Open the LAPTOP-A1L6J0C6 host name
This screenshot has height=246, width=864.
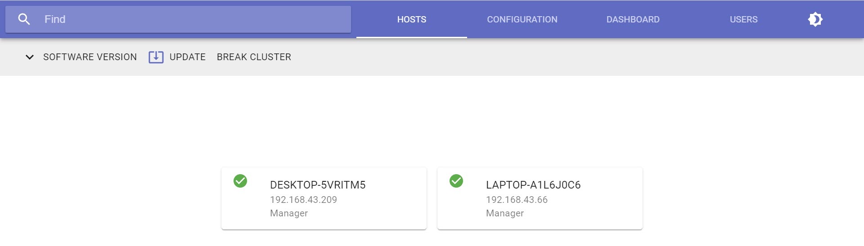533,185
